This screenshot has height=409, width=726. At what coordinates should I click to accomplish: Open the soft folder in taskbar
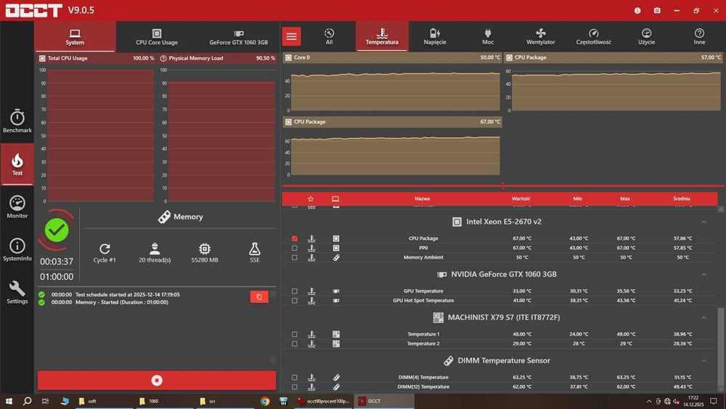104,401
